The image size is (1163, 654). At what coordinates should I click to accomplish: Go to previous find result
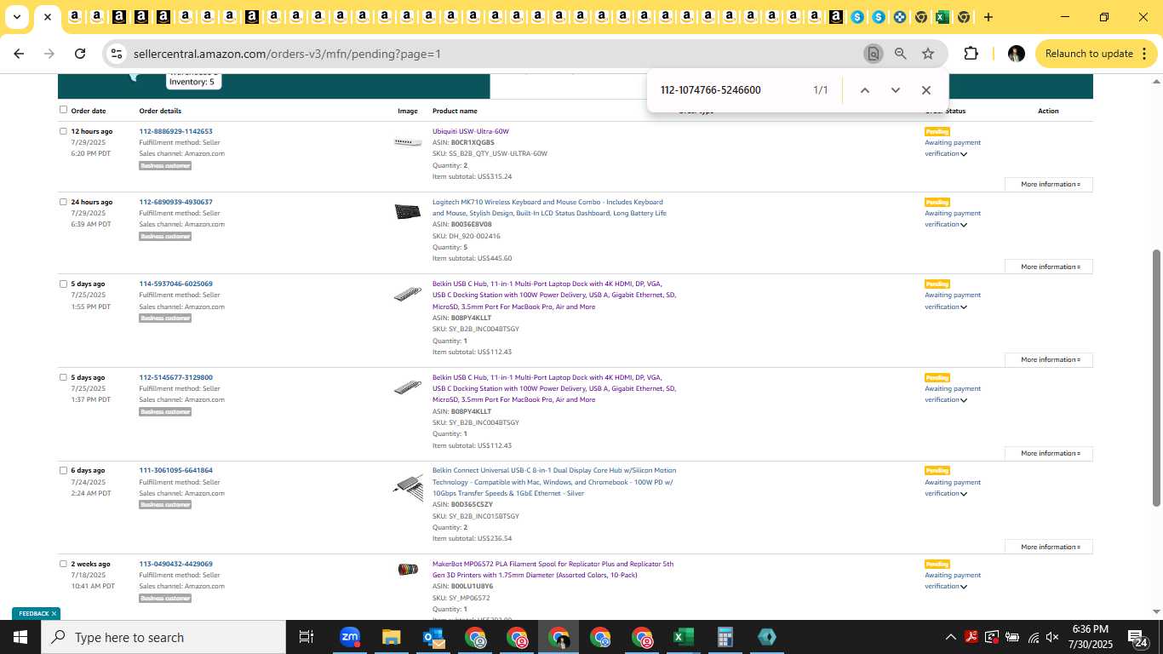(x=864, y=90)
